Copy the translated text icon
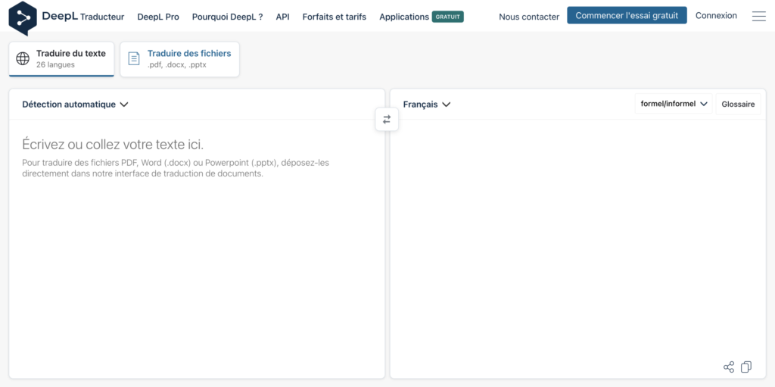Viewport: 775px width, 387px height. click(x=746, y=367)
